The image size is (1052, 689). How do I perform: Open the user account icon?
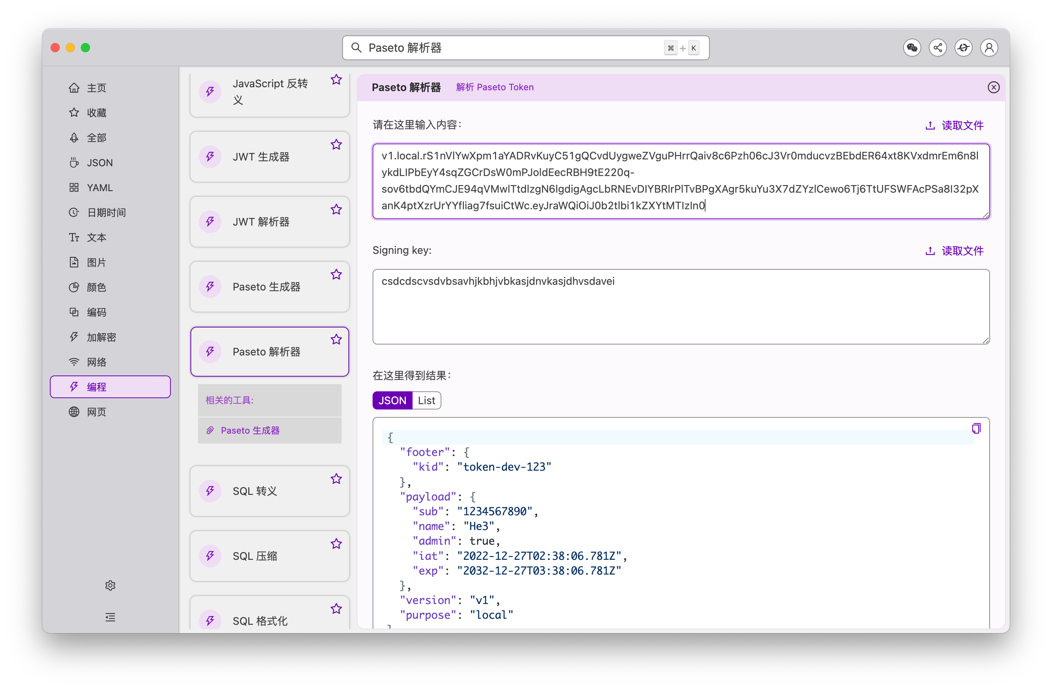(989, 48)
